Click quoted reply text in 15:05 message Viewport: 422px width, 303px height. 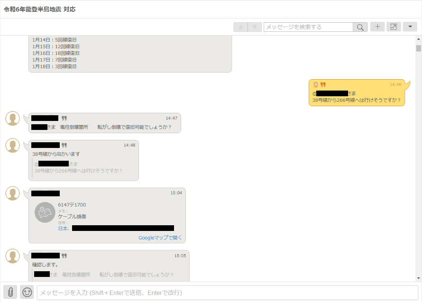[104, 275]
